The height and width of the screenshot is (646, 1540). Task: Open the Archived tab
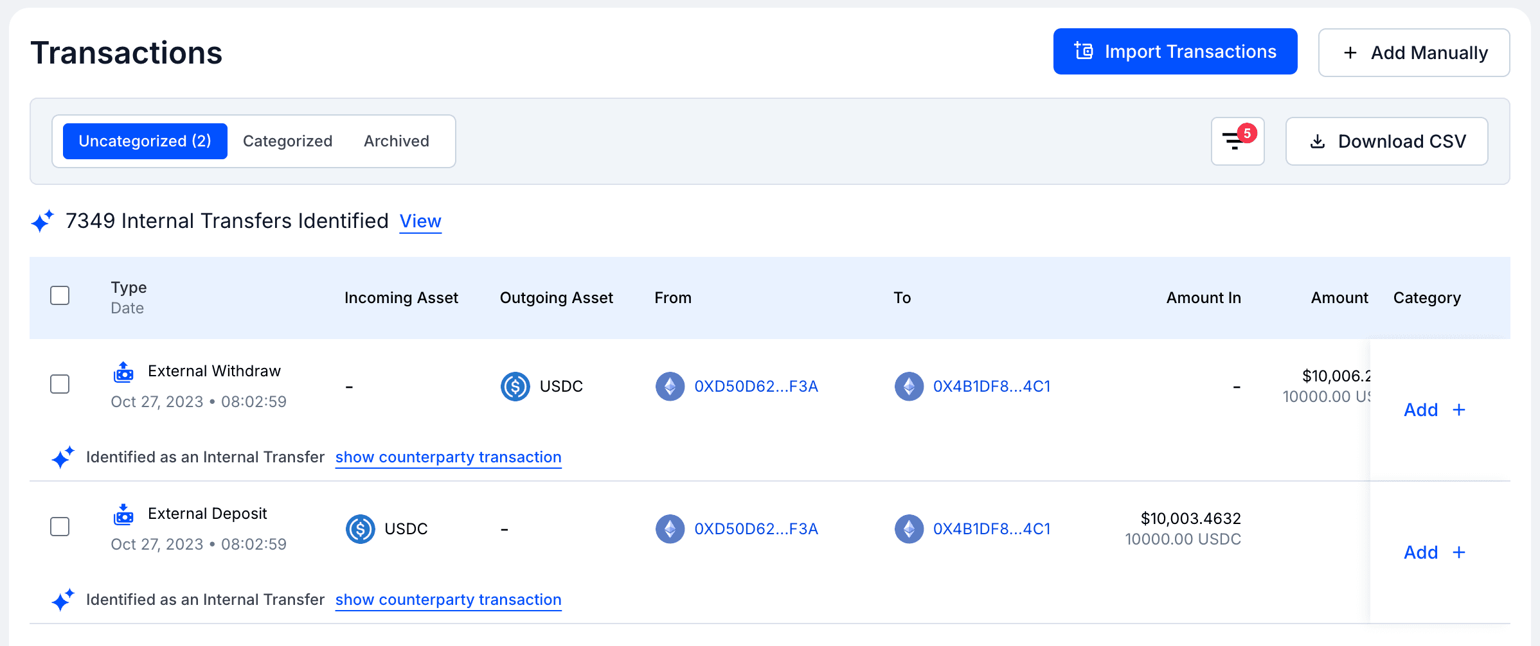[x=396, y=141]
